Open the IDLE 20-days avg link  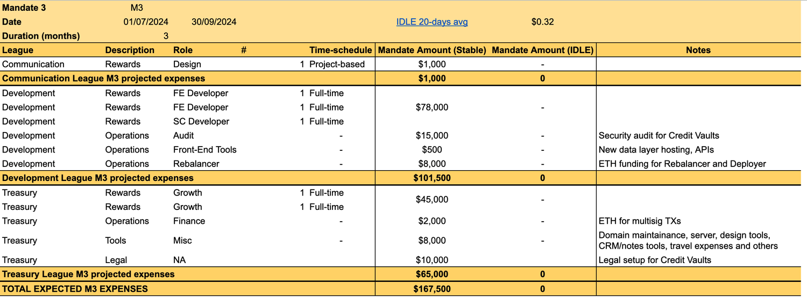click(x=431, y=22)
